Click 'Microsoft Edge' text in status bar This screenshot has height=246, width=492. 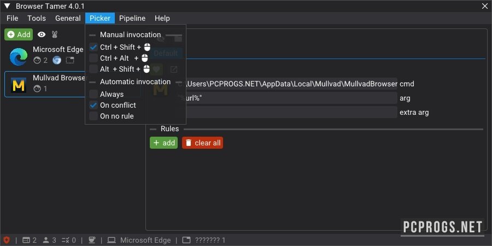coord(145,241)
